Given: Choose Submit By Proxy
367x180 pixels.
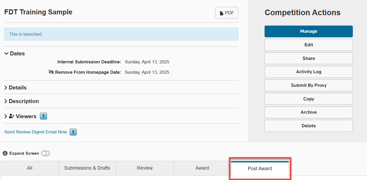Looking at the screenshot, I should point(308,85).
